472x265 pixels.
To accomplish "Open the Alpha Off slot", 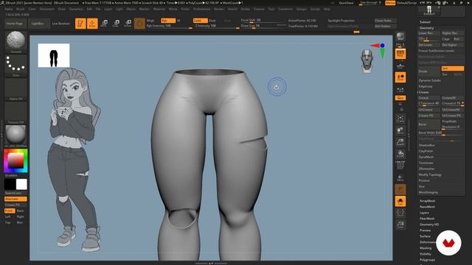I will pos(15,89).
